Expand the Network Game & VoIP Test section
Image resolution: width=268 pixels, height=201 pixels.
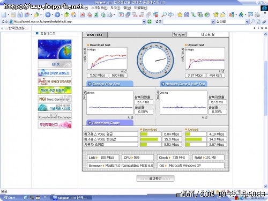(x=183, y=84)
